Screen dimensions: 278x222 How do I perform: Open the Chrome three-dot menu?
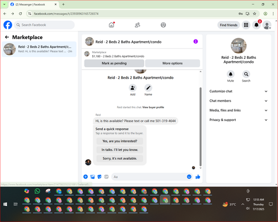point(273,14)
